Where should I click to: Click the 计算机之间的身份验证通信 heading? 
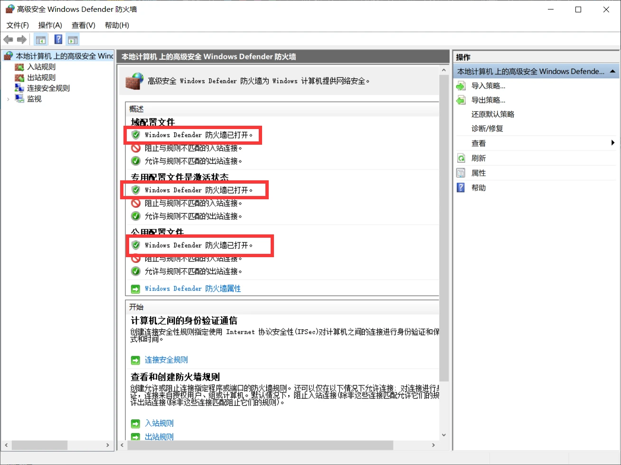tap(184, 321)
